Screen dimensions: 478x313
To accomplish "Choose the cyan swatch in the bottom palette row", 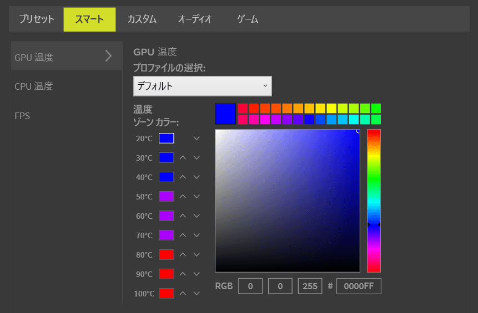I will click(354, 119).
